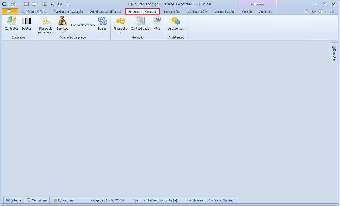This screenshot has width=340, height=206.
Task: Collapse the ribbon with the chevron
Action: coord(306,11)
